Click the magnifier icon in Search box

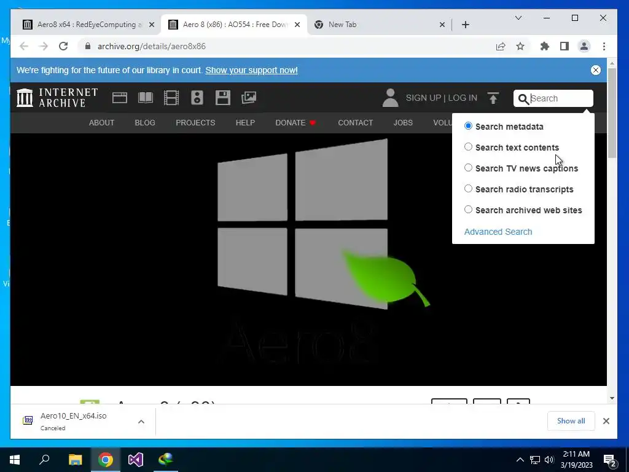(x=523, y=99)
